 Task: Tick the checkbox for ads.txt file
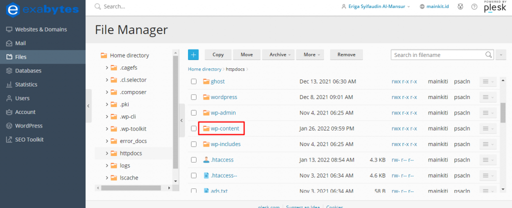pyautogui.click(x=193, y=190)
